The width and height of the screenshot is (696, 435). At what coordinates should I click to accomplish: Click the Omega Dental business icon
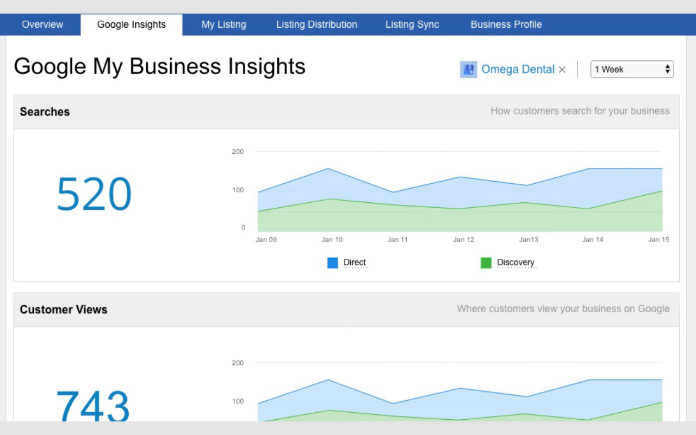click(468, 69)
